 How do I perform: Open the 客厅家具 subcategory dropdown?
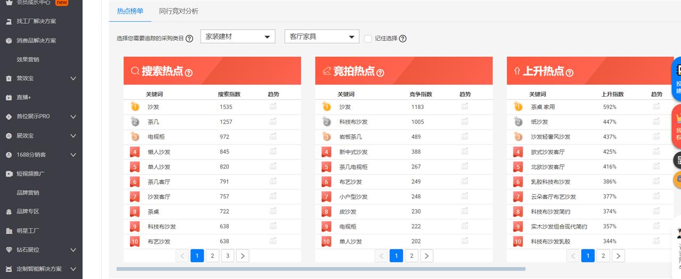click(322, 37)
